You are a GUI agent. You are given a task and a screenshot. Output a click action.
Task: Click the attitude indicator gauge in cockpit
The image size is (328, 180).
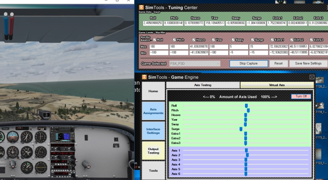[13, 137]
